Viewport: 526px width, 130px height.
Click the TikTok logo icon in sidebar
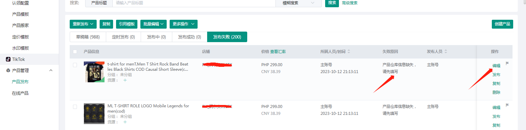tap(8, 59)
